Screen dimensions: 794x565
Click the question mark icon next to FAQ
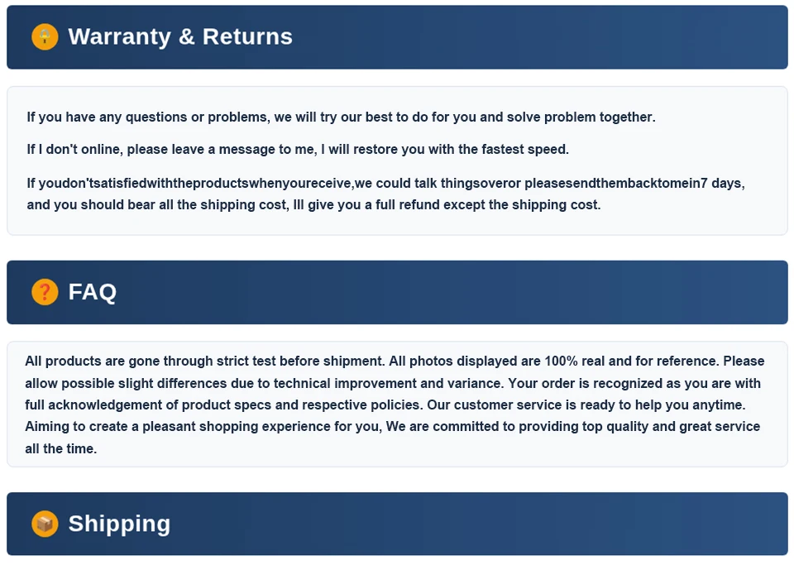[x=45, y=292]
